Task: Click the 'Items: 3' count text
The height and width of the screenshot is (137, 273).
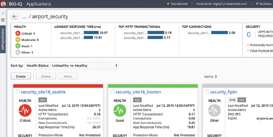Action: tap(210, 77)
